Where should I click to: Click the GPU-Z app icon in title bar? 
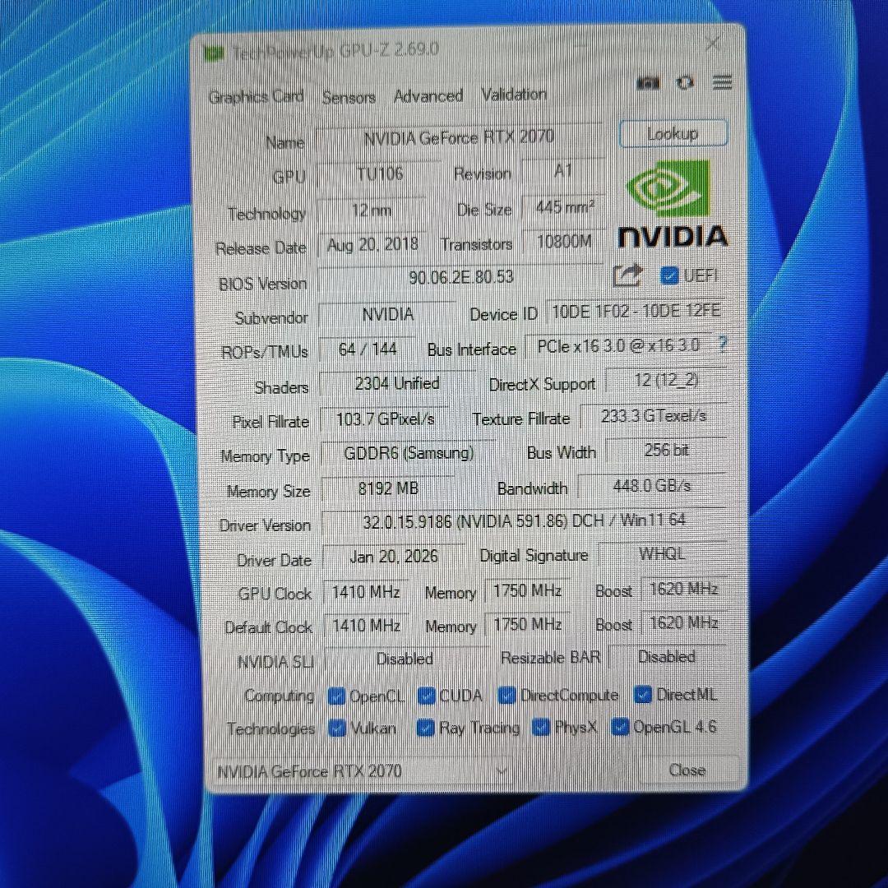tap(214, 53)
